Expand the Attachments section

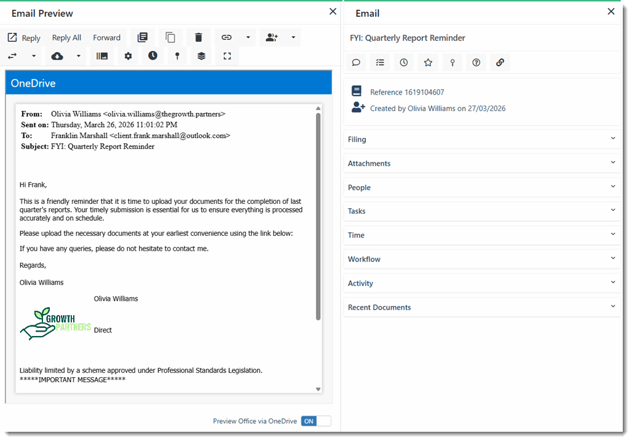pos(482,163)
